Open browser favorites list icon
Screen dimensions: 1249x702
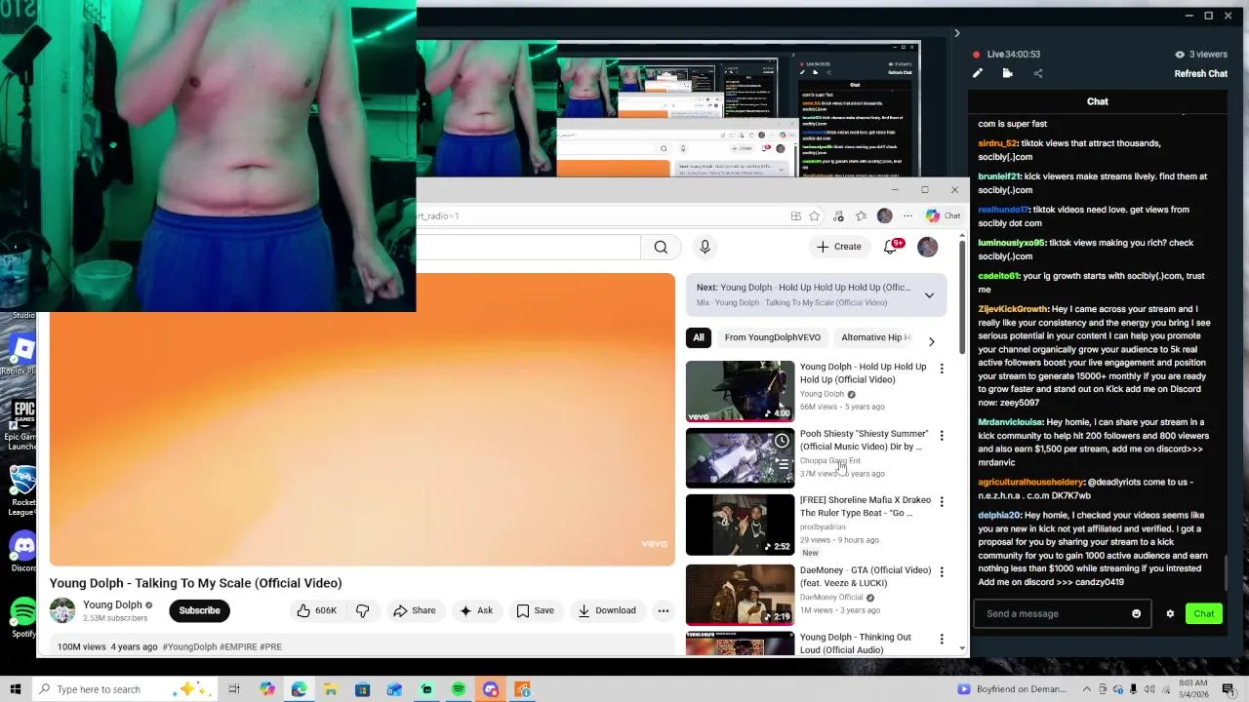click(x=861, y=215)
